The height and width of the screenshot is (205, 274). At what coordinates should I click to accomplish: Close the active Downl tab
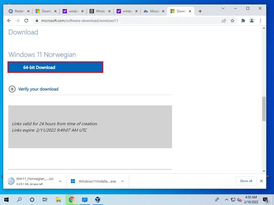point(190,11)
